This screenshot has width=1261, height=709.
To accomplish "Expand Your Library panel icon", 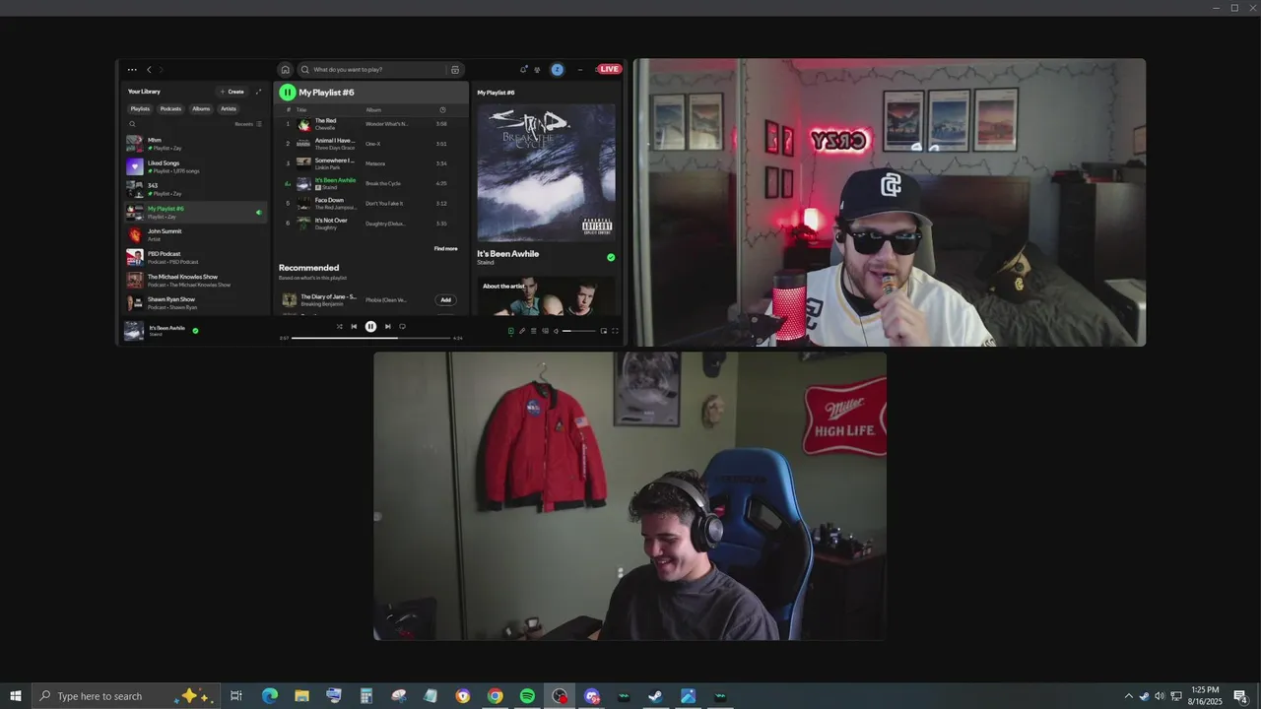I will [259, 92].
